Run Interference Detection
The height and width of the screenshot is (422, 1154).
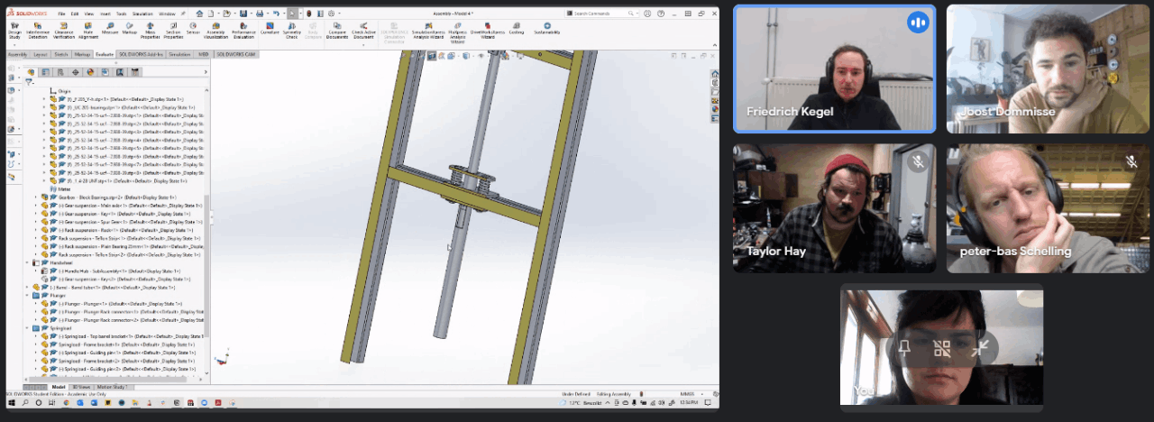(39, 32)
